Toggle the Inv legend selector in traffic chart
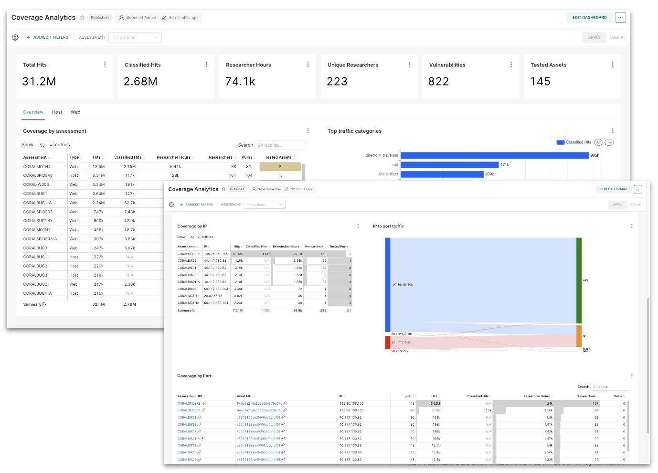 pos(609,142)
